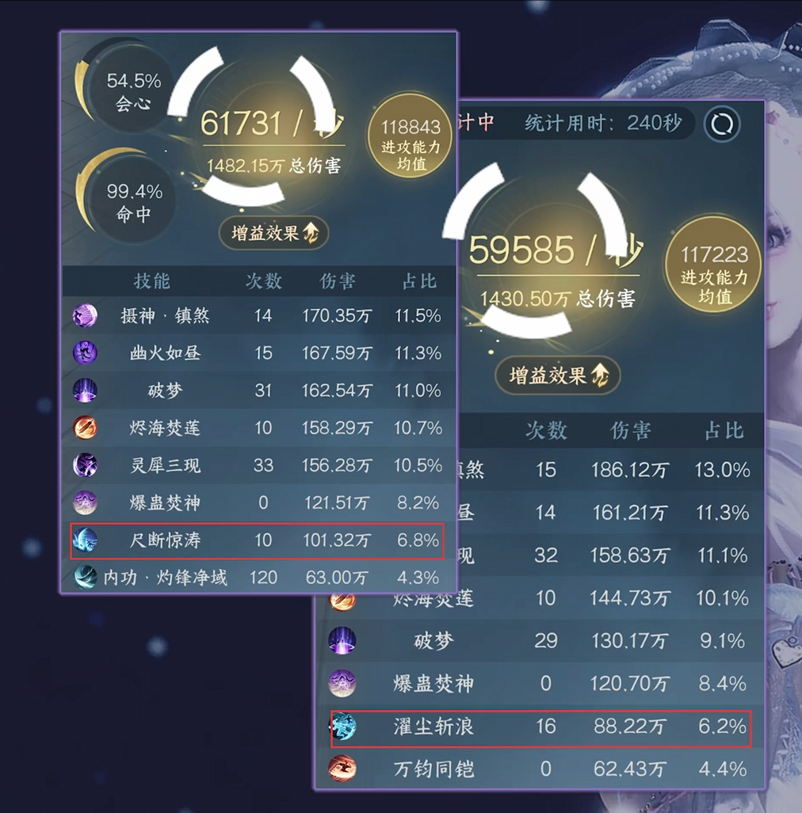This screenshot has height=813, width=802.
Task: Click the 内功·灼锋净域 icon
Action: [85, 577]
